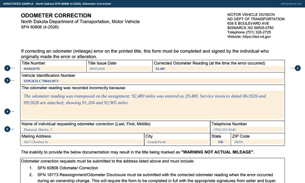Click the BISMARCK ND 58505-0780 line
The image size is (305, 183).
click(x=250, y=28)
